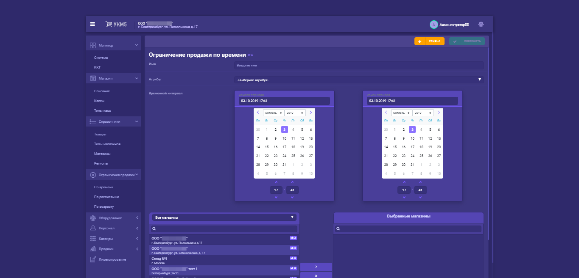Select store at ул. Пилюлькина д.17 in list
579x278 pixels.
(x=224, y=240)
